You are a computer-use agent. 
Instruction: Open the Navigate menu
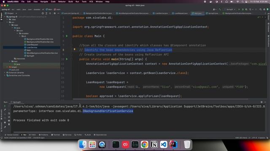click(x=44, y=2)
